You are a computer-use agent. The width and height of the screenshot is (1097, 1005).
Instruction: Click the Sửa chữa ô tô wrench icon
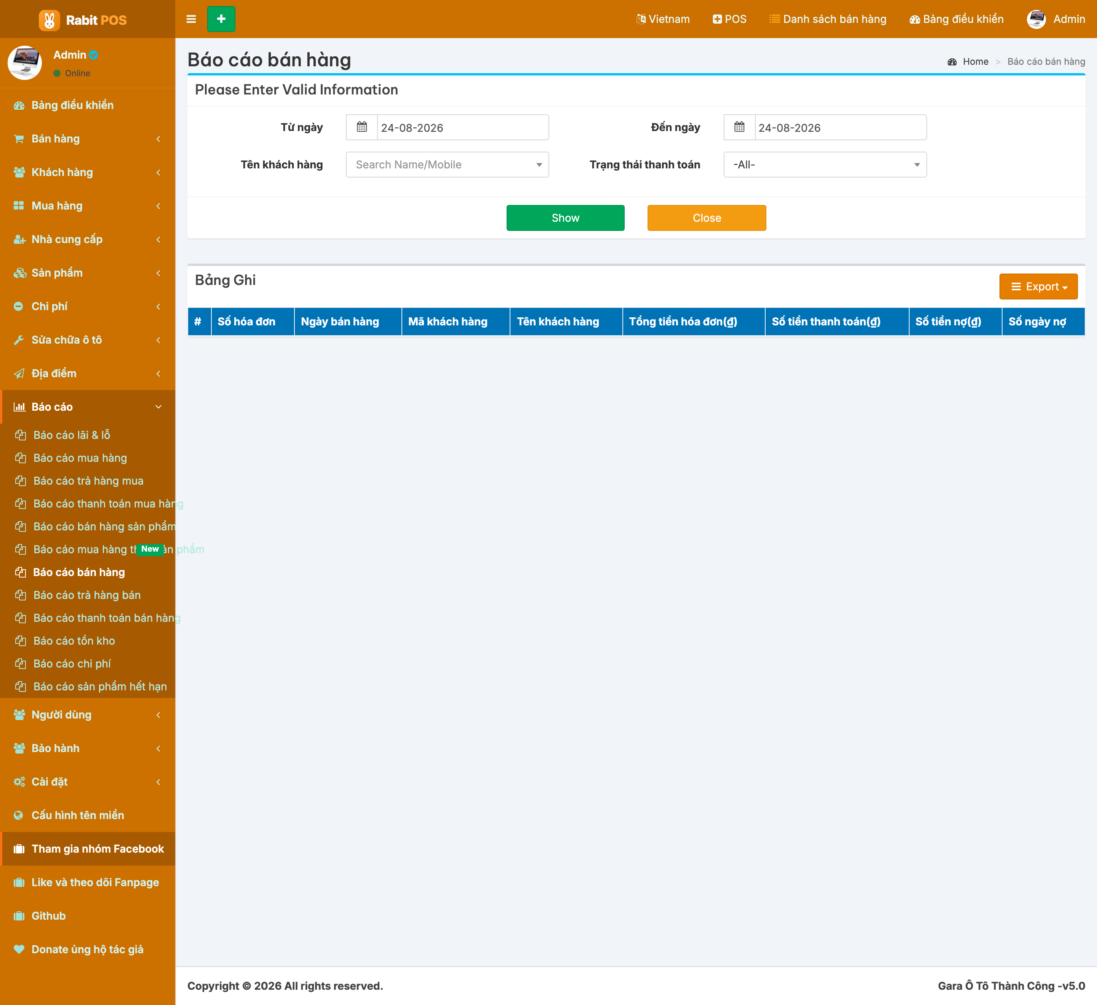(19, 340)
